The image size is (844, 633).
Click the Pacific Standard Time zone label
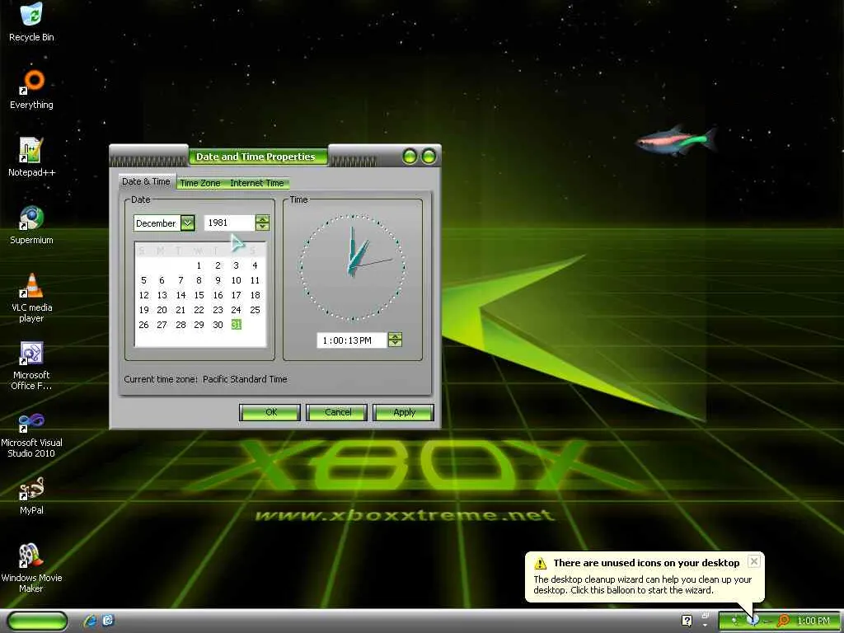point(245,379)
